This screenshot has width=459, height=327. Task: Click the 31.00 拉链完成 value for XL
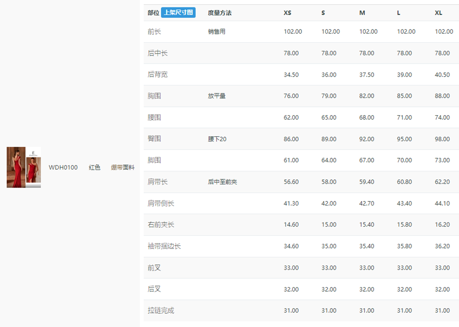[x=442, y=310]
